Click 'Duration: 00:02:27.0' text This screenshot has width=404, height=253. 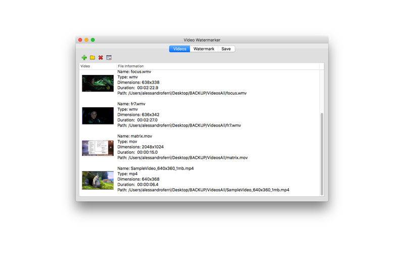click(137, 120)
